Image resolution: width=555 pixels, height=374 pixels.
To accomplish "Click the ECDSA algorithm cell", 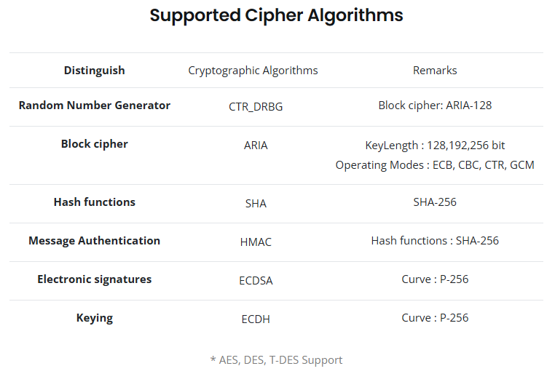I will (256, 281).
